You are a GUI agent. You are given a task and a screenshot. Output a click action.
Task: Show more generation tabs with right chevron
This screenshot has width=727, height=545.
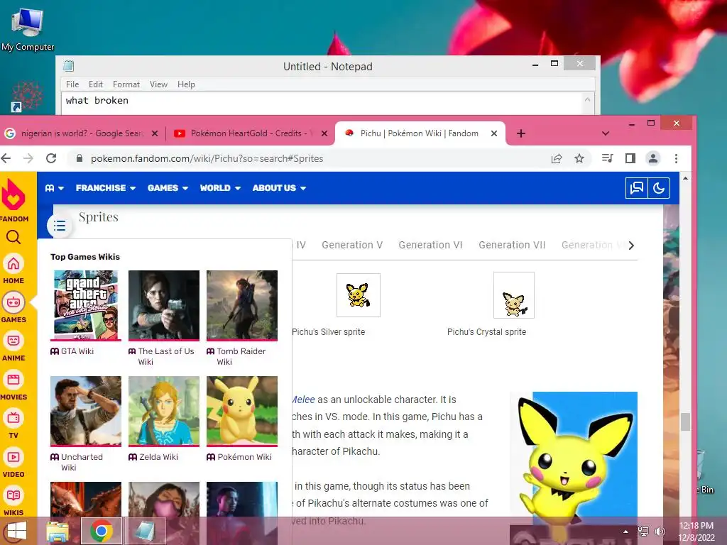(x=631, y=245)
